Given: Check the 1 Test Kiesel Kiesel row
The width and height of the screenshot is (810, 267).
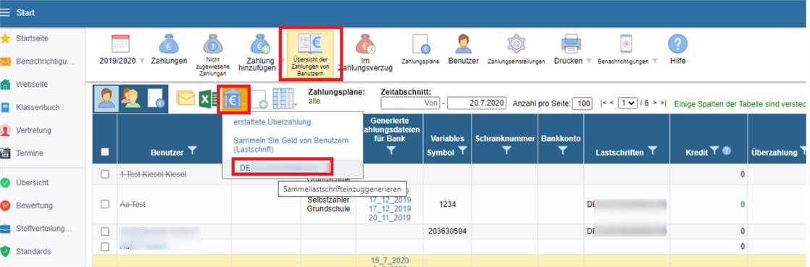Looking at the screenshot, I should pos(105,174).
